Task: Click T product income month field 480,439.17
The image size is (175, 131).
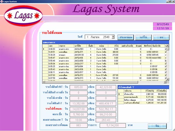Action: (106, 104)
